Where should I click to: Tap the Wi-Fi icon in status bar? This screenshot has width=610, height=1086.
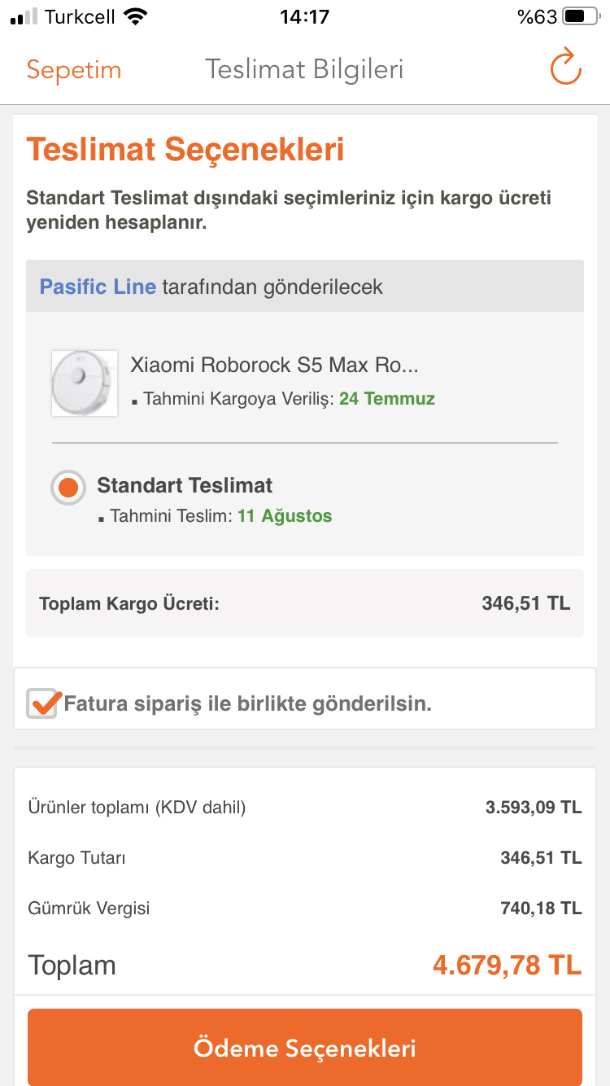point(136,16)
